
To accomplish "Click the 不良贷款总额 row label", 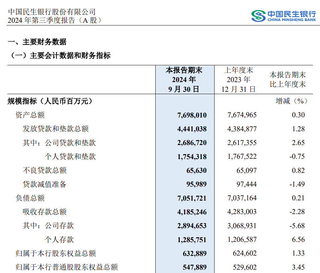I will click(x=45, y=170).
